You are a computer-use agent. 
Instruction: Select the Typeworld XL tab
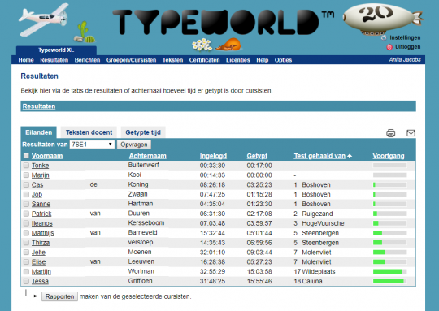56,50
